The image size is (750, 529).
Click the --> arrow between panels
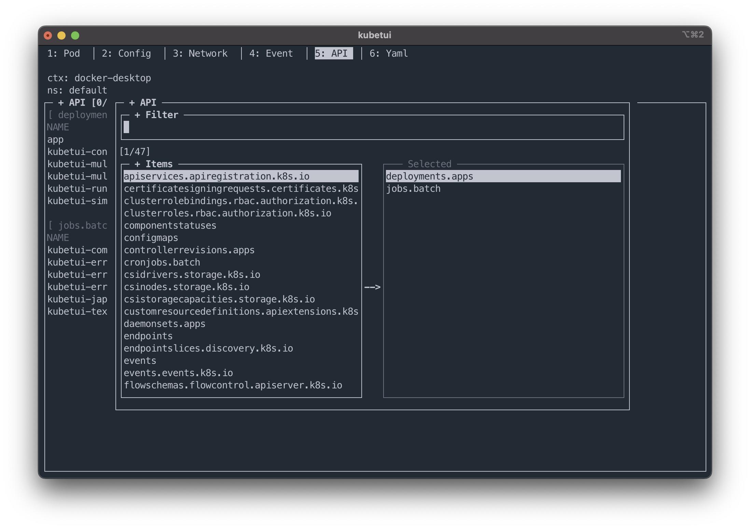[372, 287]
